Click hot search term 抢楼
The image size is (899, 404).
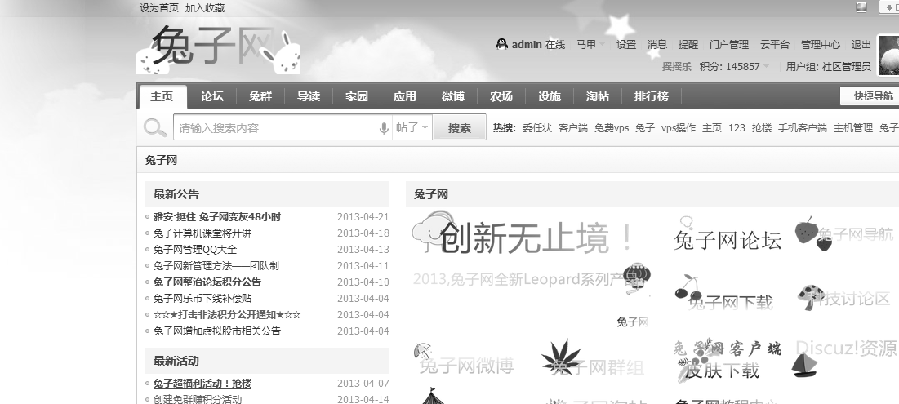(x=761, y=128)
